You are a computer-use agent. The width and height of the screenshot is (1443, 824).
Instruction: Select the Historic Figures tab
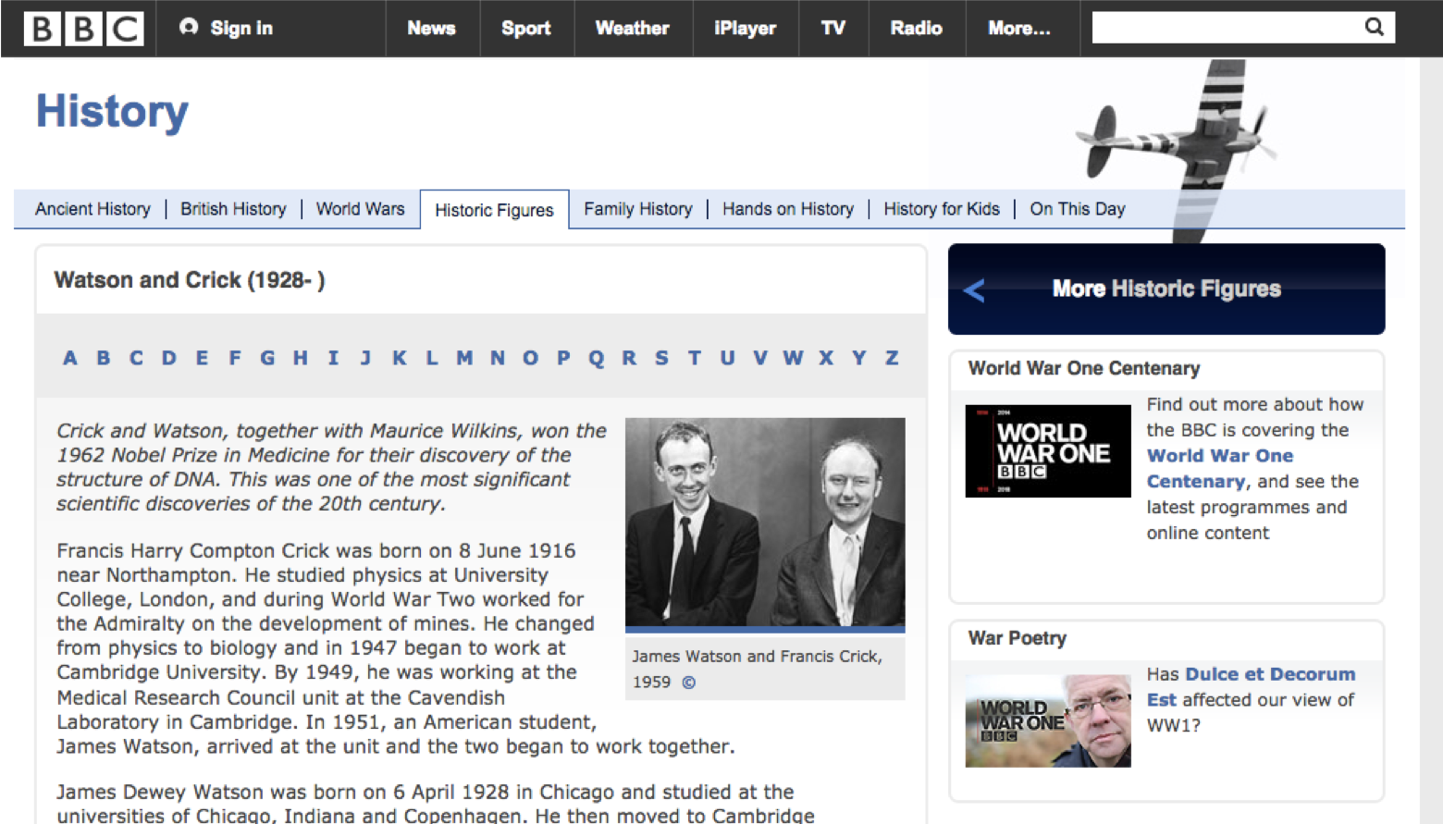tap(494, 210)
